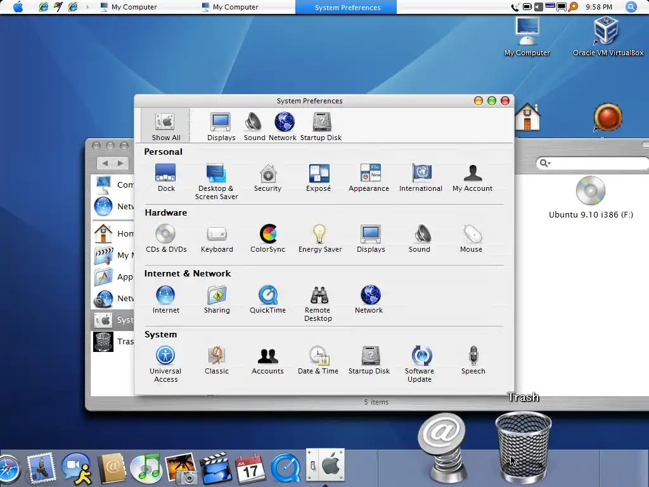Click System Preferences in the dock
Viewport: 649px width, 487px height.
325,465
